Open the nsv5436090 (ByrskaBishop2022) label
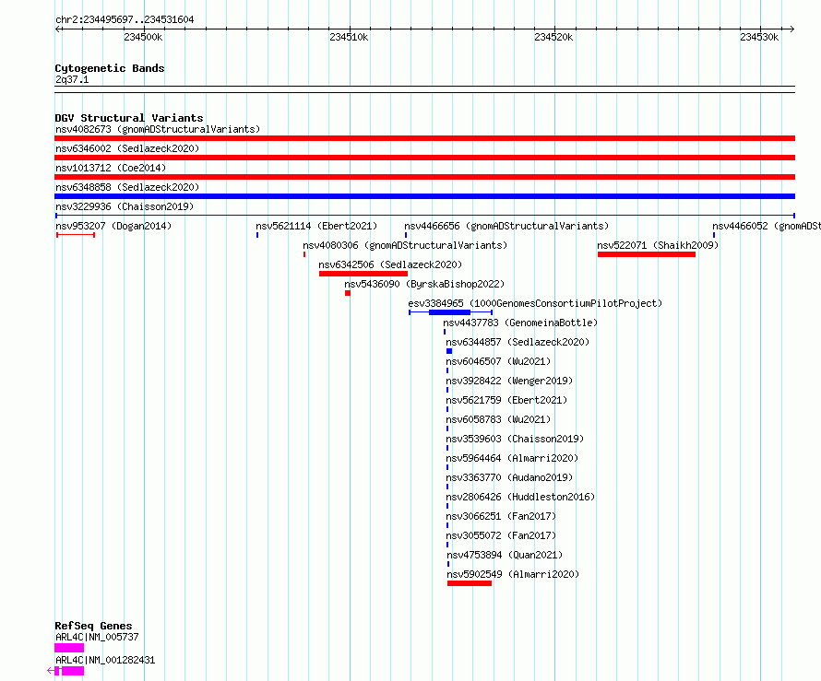This screenshot has height=681, width=821. tap(424, 284)
